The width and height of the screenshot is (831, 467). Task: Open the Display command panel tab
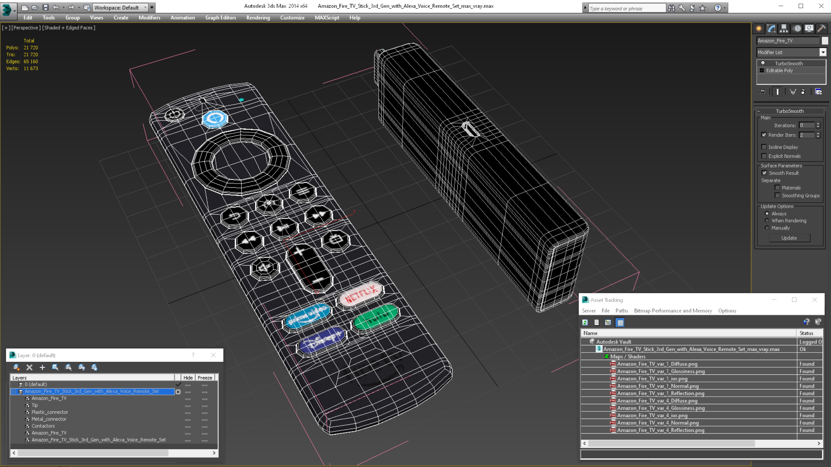point(809,29)
